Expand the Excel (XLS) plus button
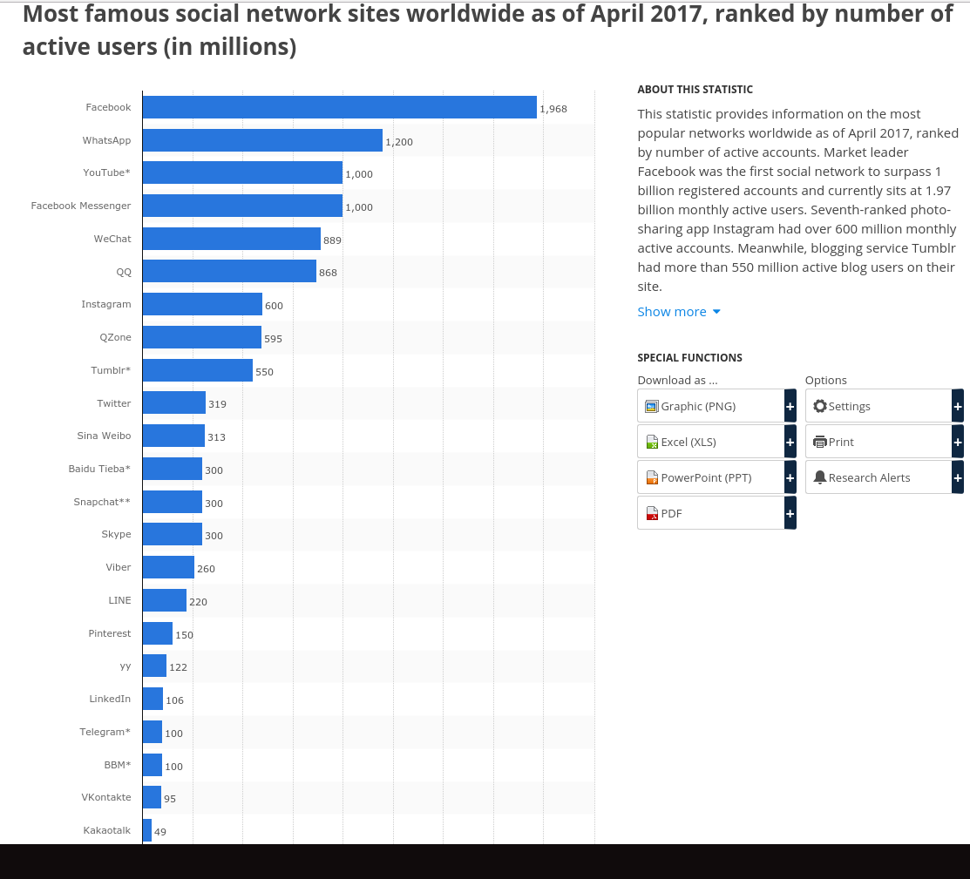Image resolution: width=970 pixels, height=879 pixels. 790,442
